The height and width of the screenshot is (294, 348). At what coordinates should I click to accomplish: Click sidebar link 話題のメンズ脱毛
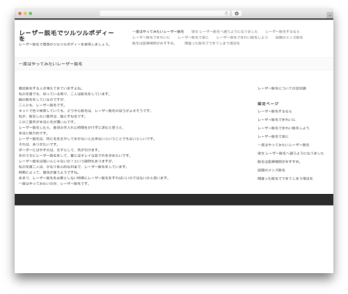point(271,170)
